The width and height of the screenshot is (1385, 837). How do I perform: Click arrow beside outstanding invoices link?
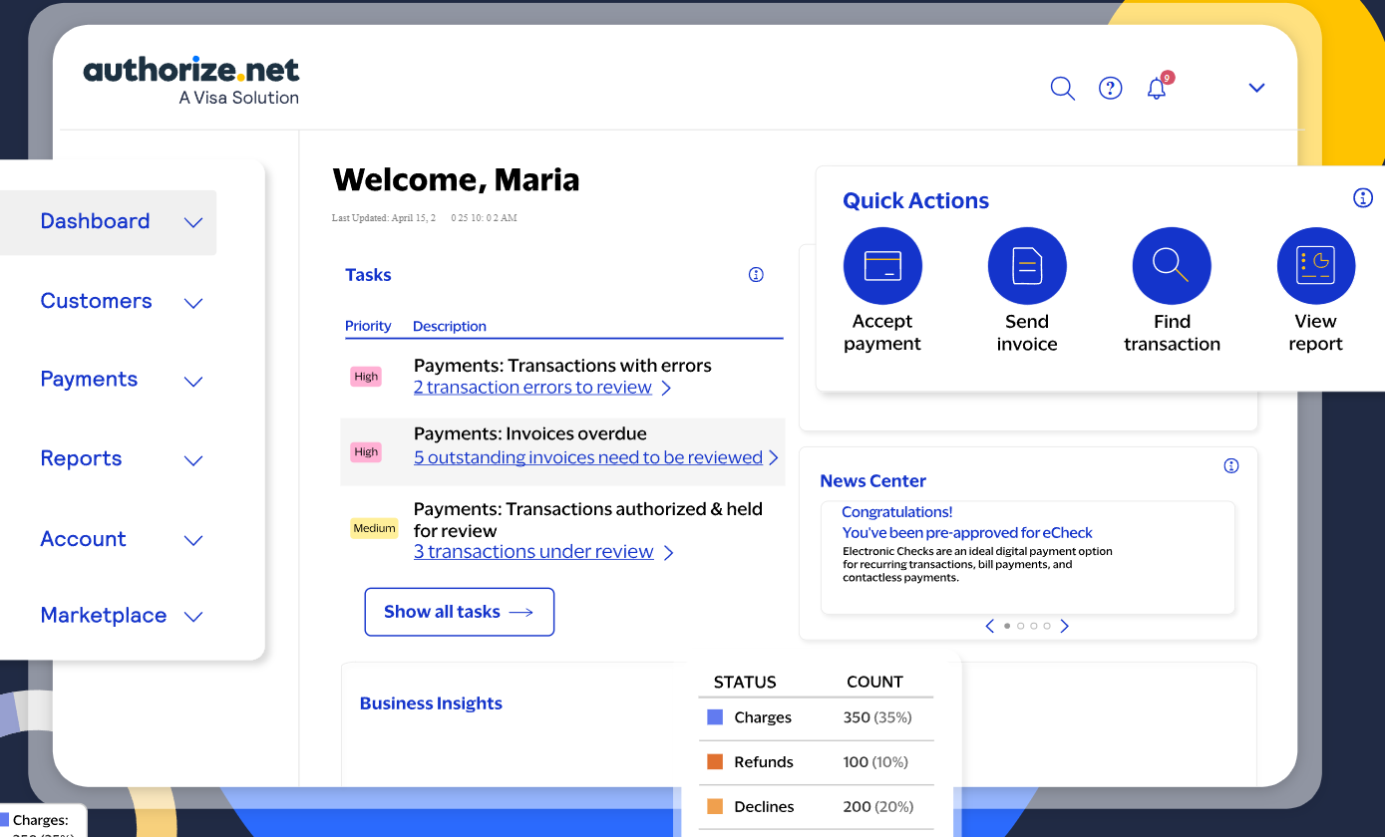pyautogui.click(x=773, y=457)
